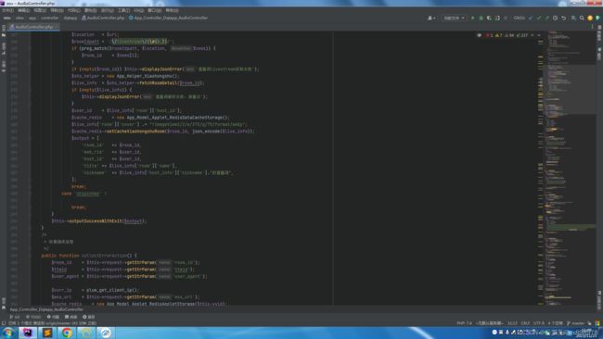Toggle the Project tool window folder icon
Image resolution: width=603 pixels, height=339 pixels.
point(4,35)
